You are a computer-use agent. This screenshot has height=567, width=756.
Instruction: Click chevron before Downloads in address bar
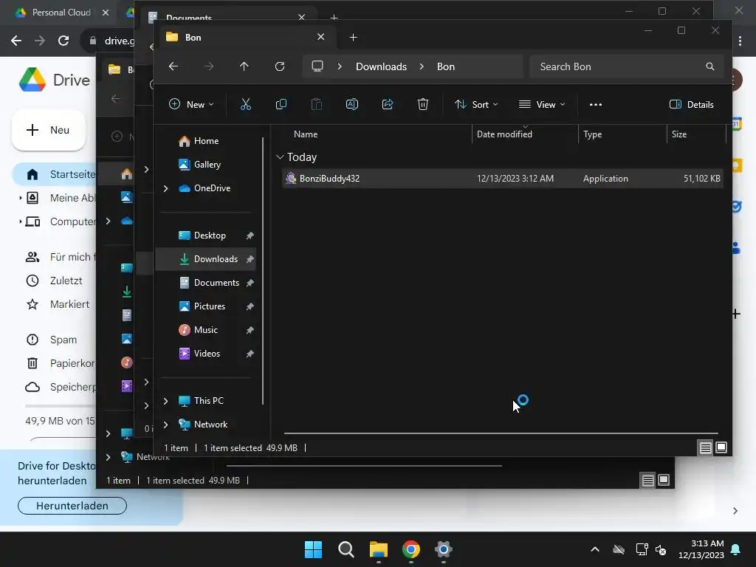[x=340, y=66]
